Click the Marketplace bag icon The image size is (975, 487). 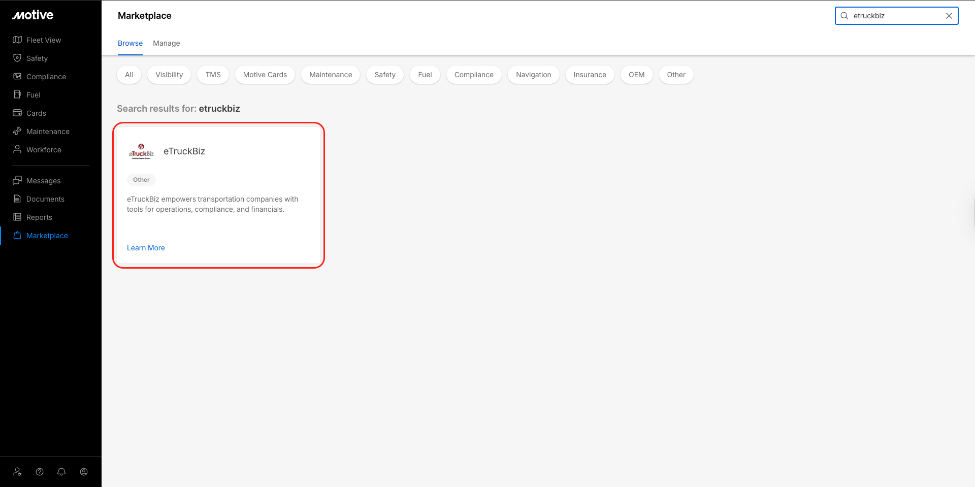17,235
